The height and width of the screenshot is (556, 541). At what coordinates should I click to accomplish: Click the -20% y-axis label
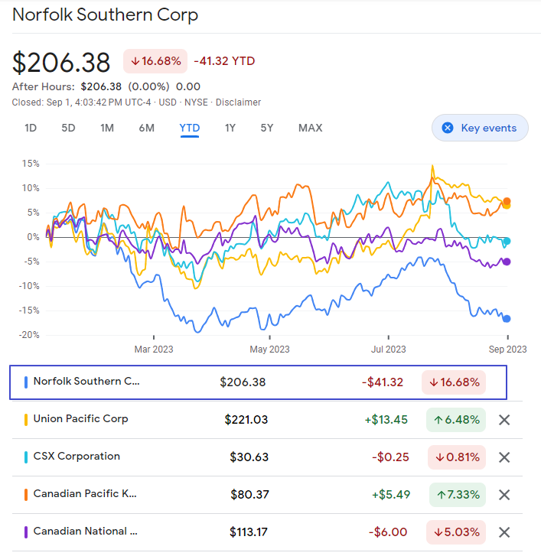[x=29, y=335]
